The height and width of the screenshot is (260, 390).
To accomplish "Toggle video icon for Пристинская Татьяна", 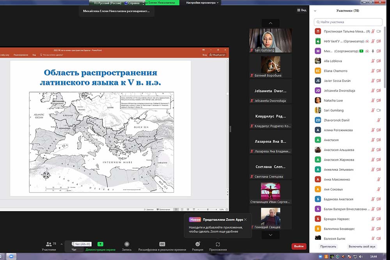I will point(379,31).
